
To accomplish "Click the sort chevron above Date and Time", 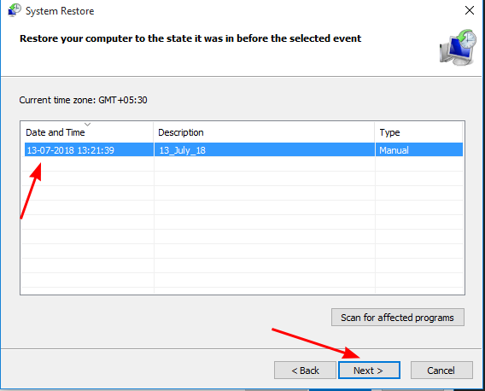I will point(88,125).
